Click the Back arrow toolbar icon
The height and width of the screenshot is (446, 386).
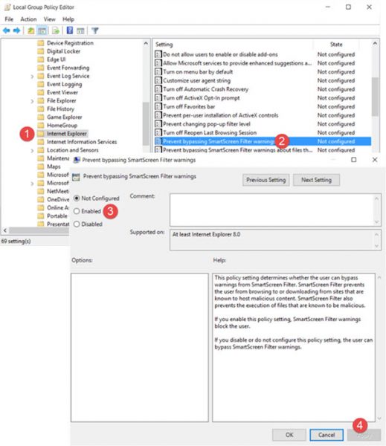coord(6,30)
